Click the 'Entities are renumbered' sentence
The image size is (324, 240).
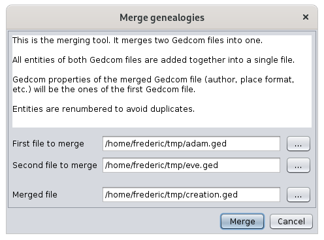click(103, 109)
